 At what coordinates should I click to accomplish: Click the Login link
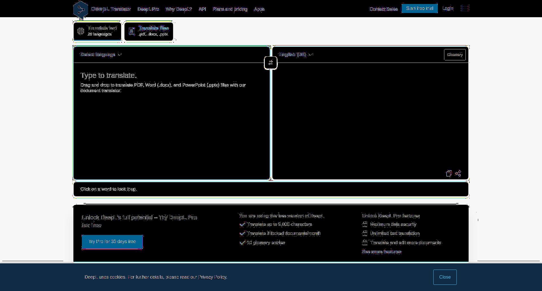pyautogui.click(x=448, y=8)
